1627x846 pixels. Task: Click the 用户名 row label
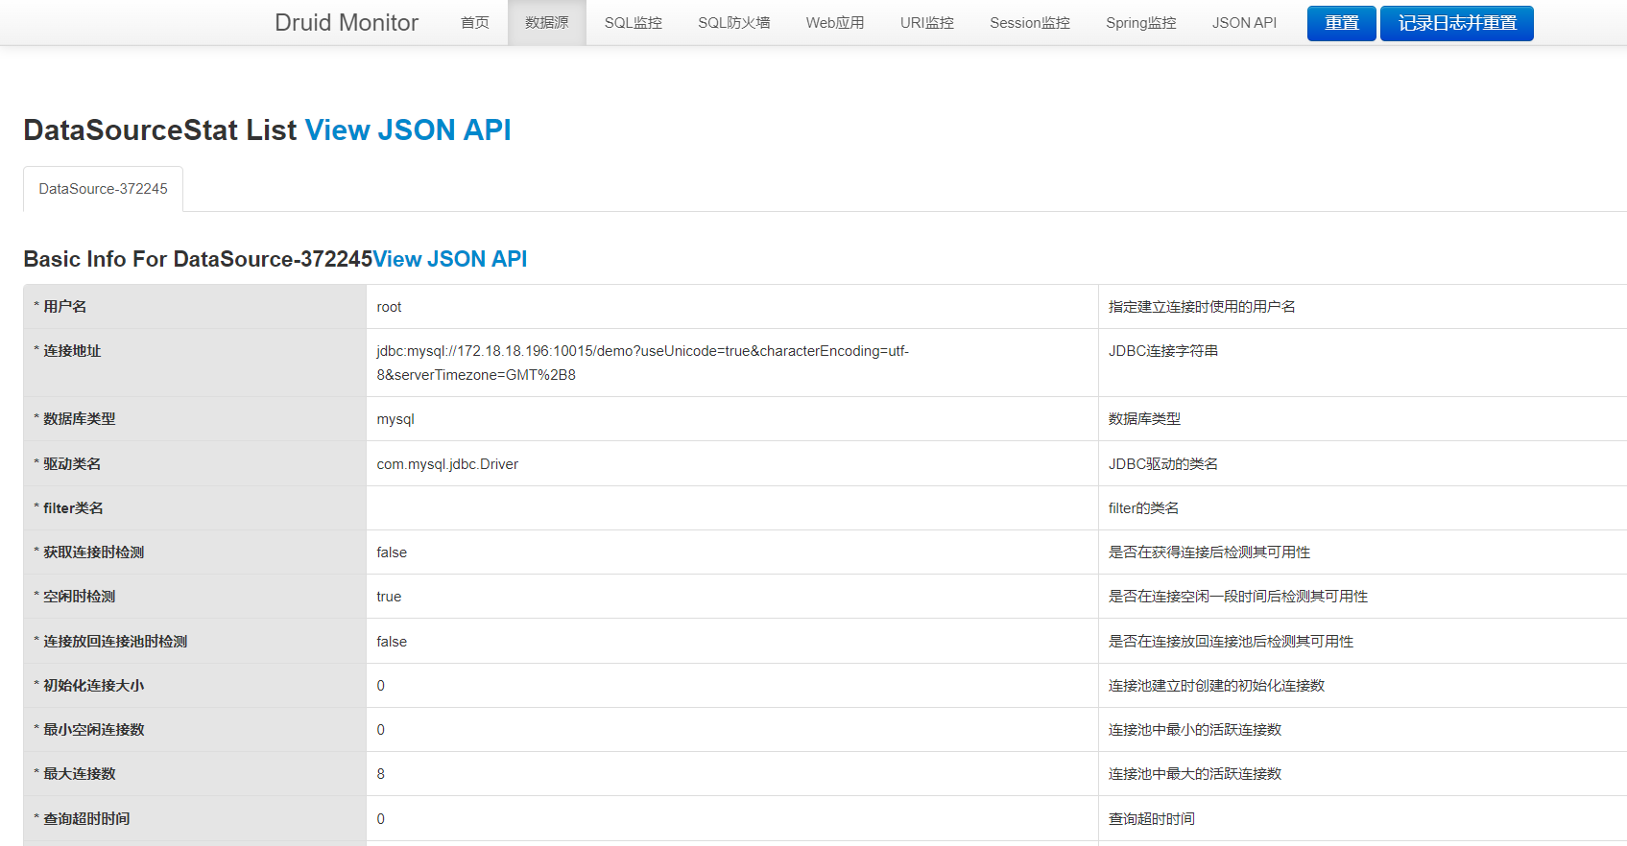[64, 307]
